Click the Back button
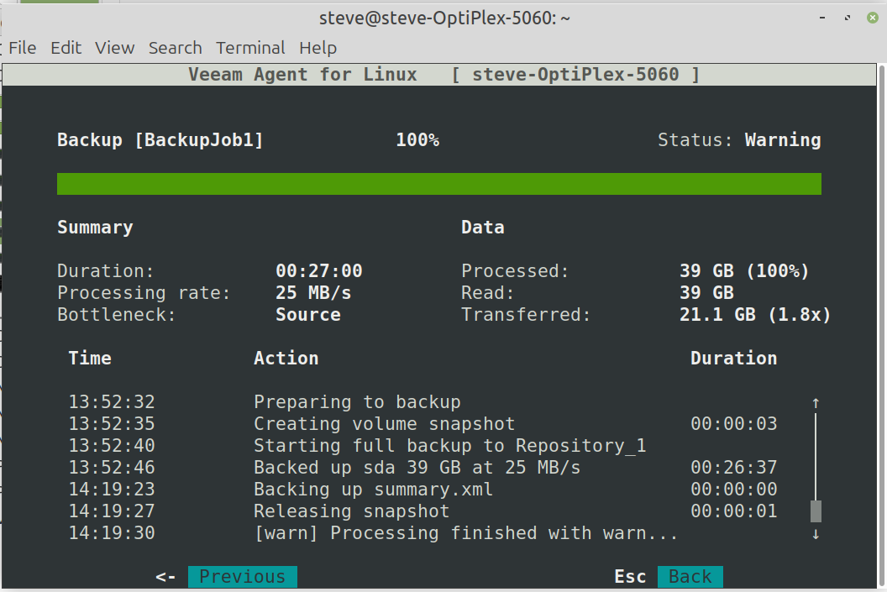Screen dimensions: 887x592 pyautogui.click(x=690, y=577)
